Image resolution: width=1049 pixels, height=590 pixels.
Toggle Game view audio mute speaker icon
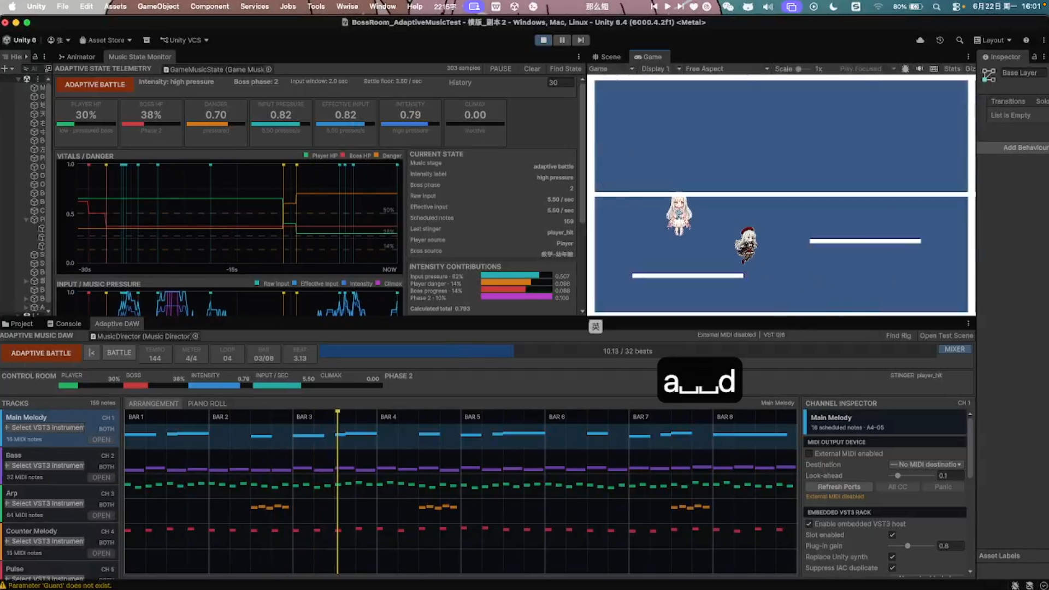920,69
